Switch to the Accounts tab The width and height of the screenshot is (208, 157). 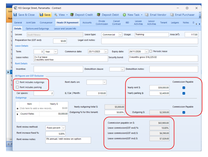[x=87, y=23]
